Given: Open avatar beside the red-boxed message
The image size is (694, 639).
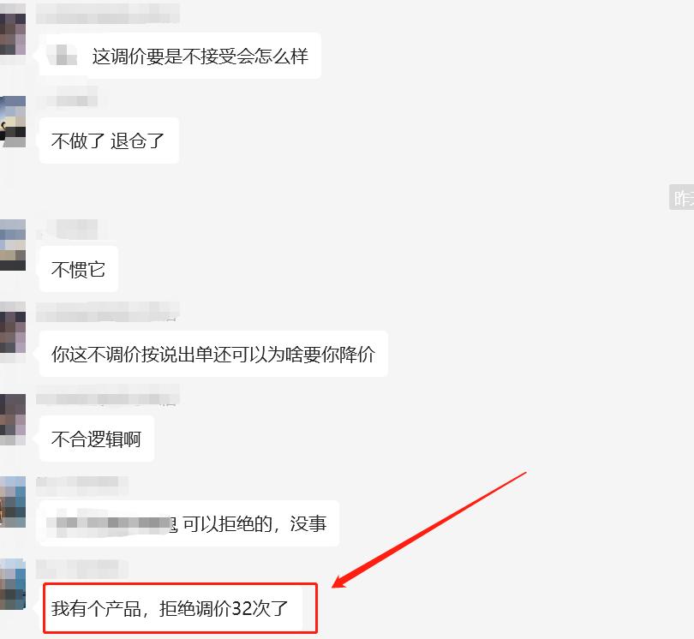Looking at the screenshot, I should click(12, 584).
